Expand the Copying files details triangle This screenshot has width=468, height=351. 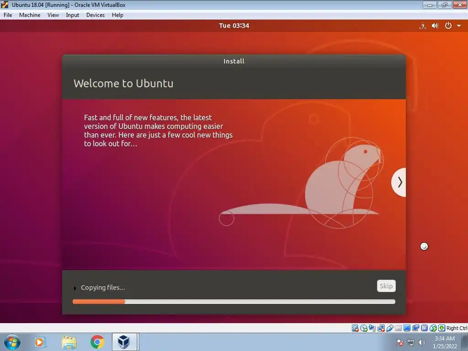[75, 288]
